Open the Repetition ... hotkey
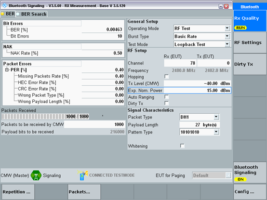 18,192
